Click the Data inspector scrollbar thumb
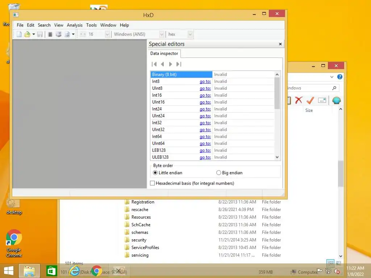This screenshot has width=371, height=278. pyautogui.click(x=277, y=93)
